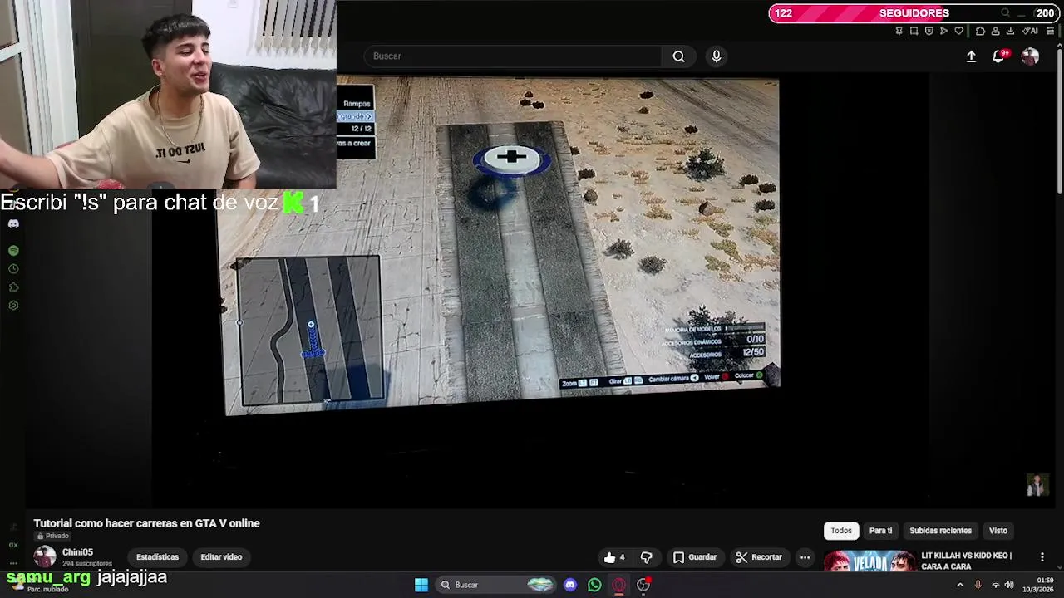Screen dimensions: 1064x598
Task: Click the ad blocker shield icon
Action: [929, 31]
